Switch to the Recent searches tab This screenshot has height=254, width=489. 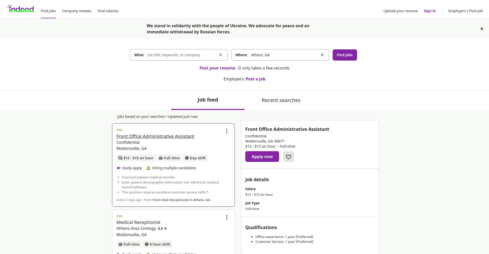pyautogui.click(x=281, y=100)
